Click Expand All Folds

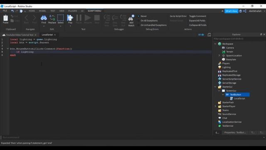click(197, 20)
